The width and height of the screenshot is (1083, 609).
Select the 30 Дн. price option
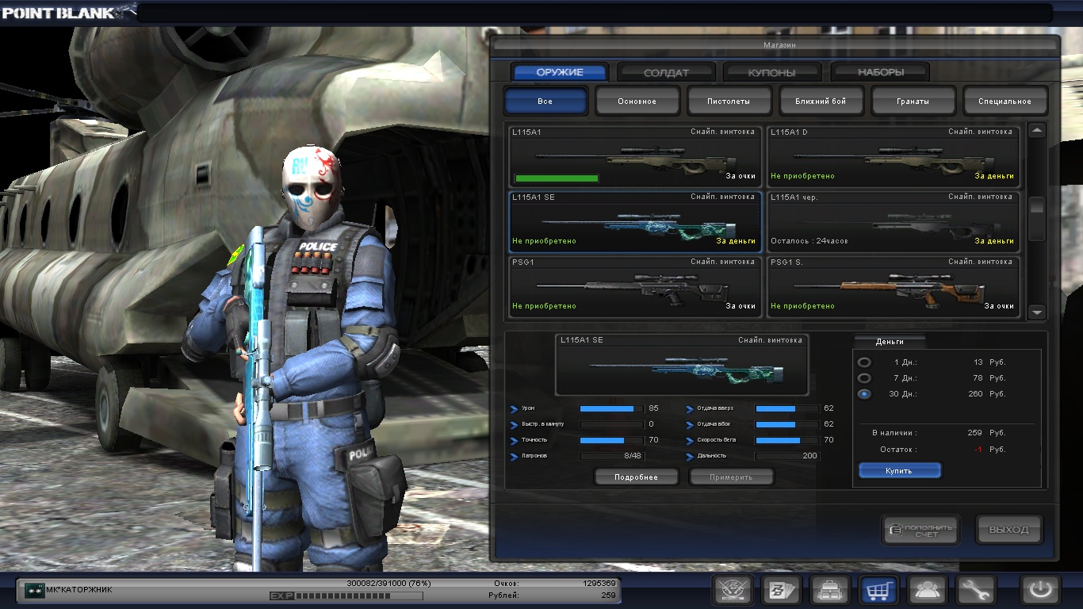tap(864, 394)
